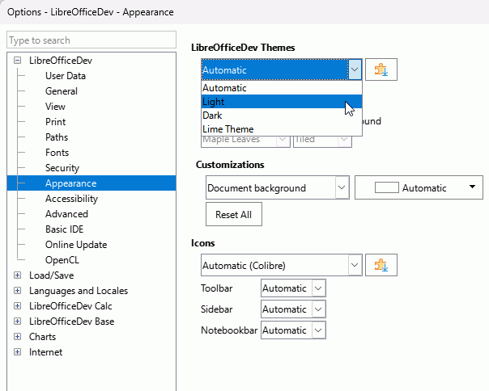The height and width of the screenshot is (391, 489).
Task: Click the Load/Save tree label
Action: click(x=52, y=275)
